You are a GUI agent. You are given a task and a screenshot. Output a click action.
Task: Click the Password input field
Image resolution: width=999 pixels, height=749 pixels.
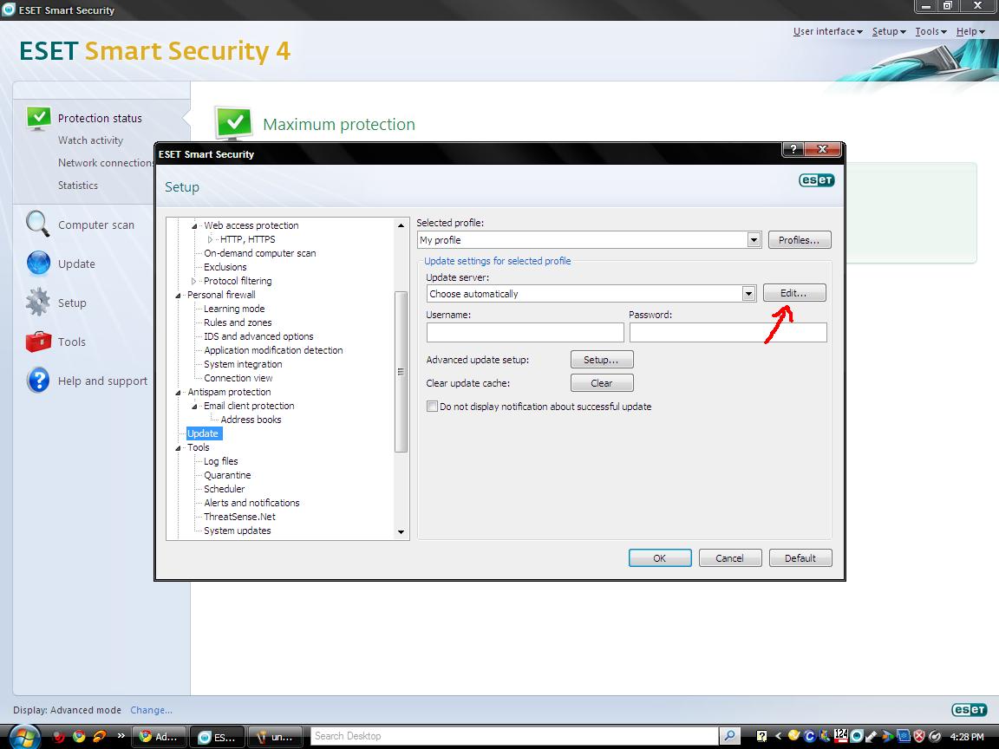[x=728, y=333]
